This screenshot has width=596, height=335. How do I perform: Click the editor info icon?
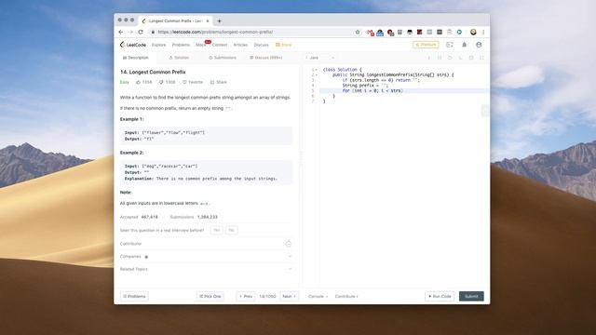click(428, 58)
